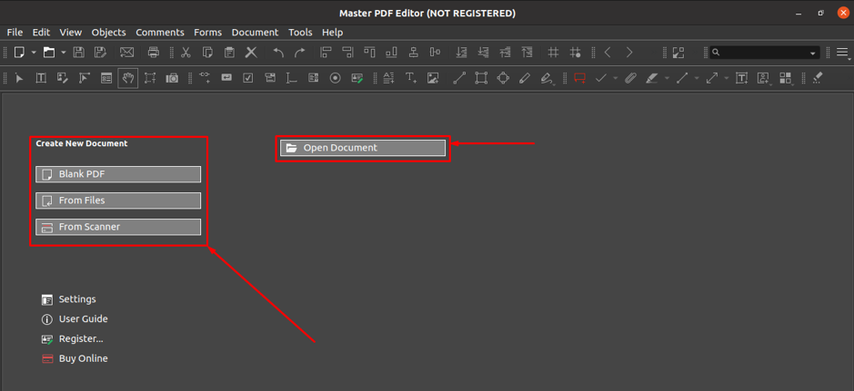Click the Undo arrow icon
854x391 pixels.
point(278,52)
